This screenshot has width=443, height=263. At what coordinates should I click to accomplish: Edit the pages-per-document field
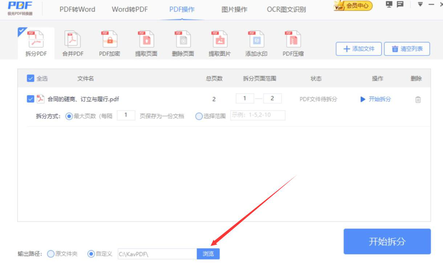click(126, 115)
